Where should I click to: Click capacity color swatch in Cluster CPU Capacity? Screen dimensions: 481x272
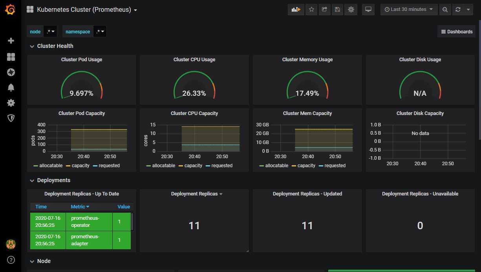181,166
